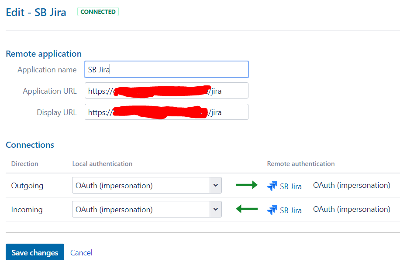Open the Outgoing local authentication dropdown
This screenshot has width=400, height=265.
[x=147, y=185]
